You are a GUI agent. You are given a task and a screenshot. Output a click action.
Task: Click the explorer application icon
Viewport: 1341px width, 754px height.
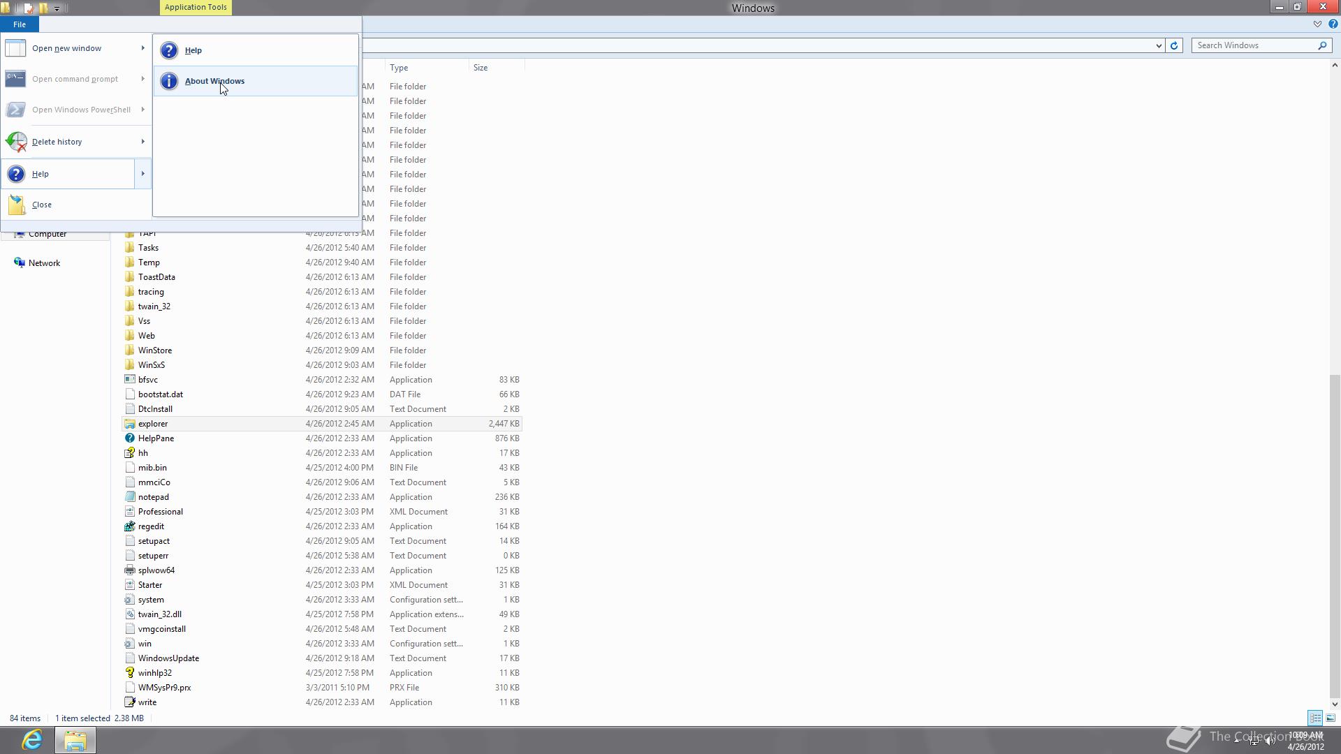pyautogui.click(x=129, y=424)
